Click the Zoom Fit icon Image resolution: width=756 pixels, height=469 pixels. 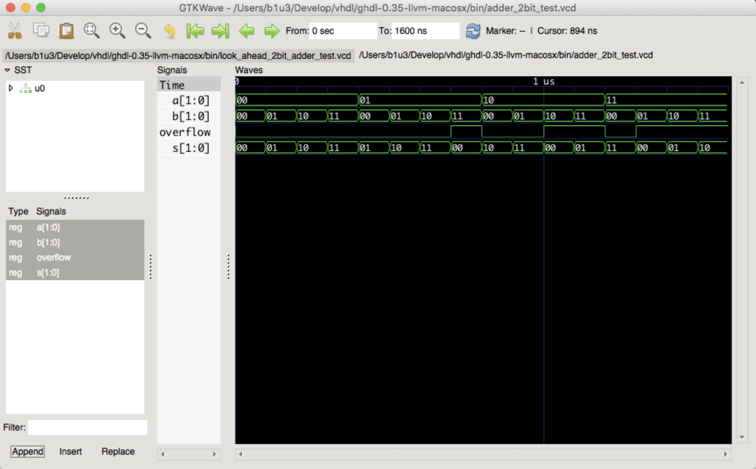92,30
